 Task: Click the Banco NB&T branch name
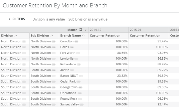point(69,76)
